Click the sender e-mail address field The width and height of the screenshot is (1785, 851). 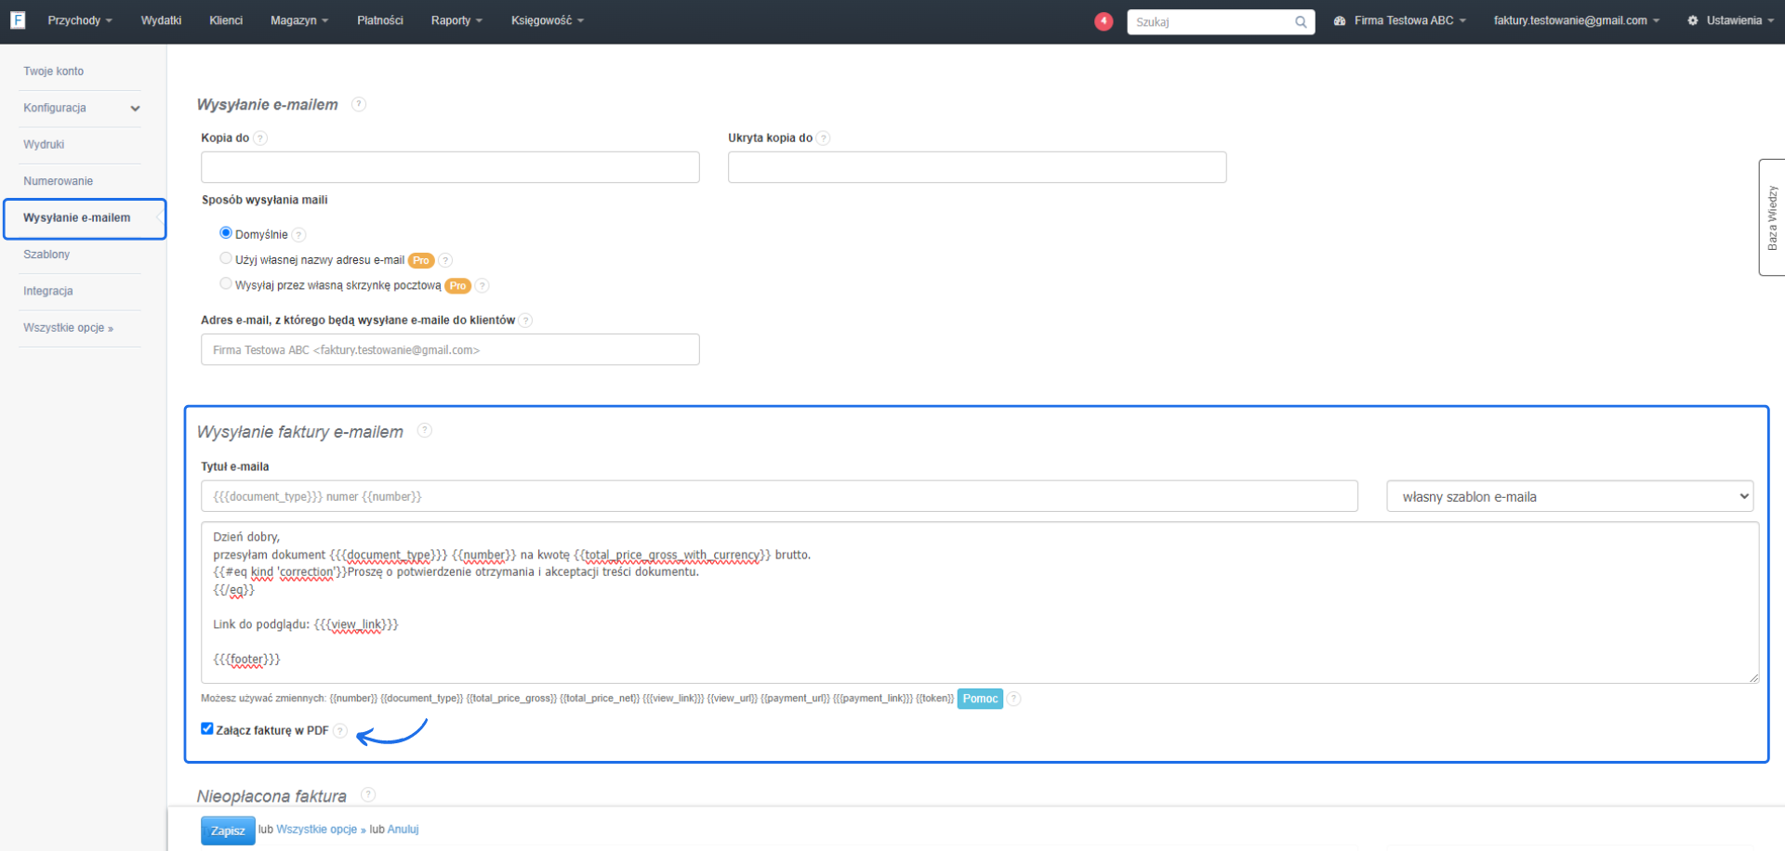point(450,349)
